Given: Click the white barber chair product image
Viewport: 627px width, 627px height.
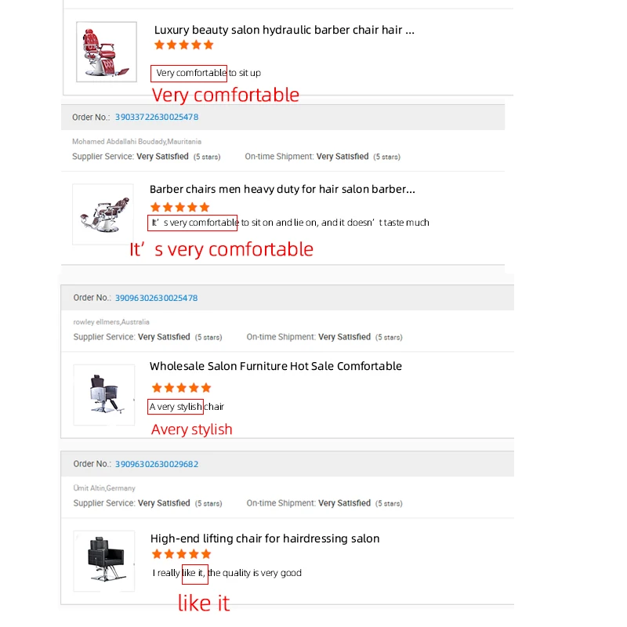Looking at the screenshot, I should coord(101,215).
